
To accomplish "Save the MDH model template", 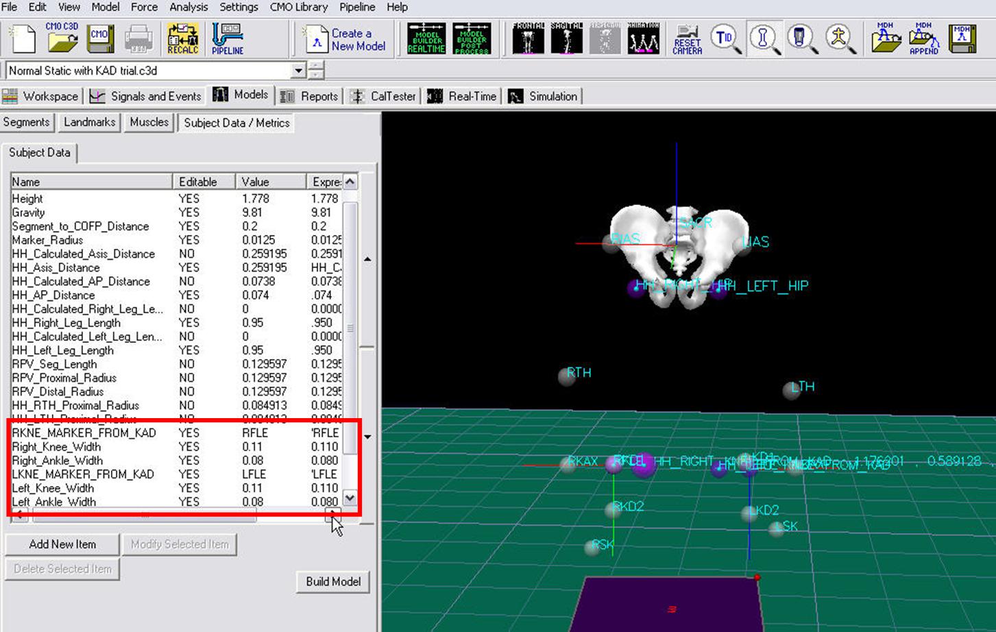I will tap(962, 38).
